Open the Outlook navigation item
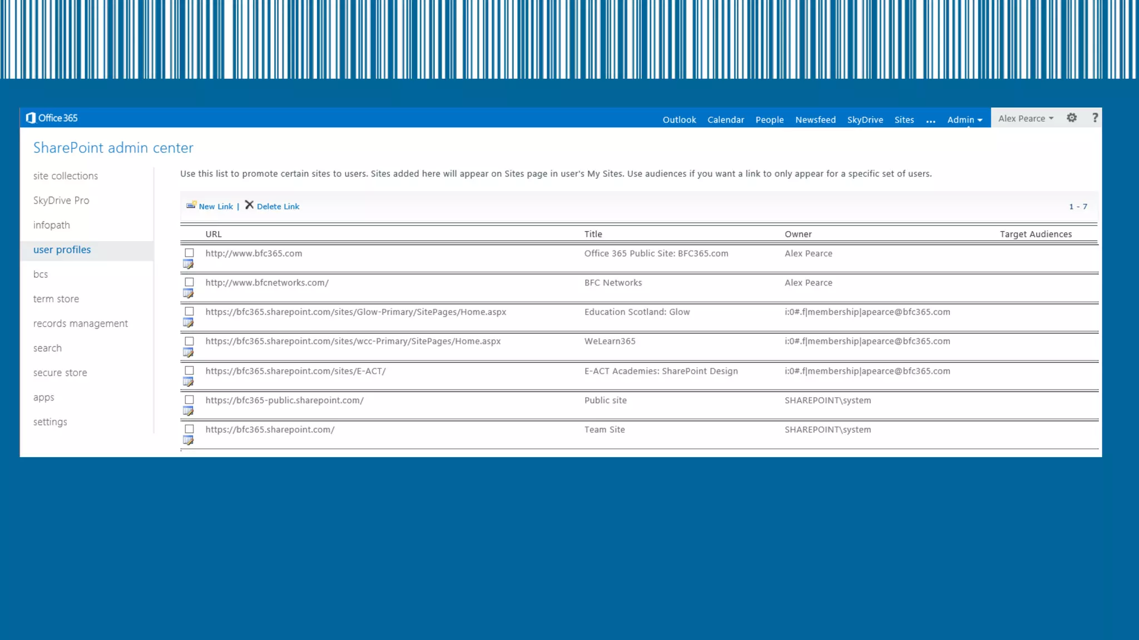The height and width of the screenshot is (640, 1139). click(x=679, y=120)
